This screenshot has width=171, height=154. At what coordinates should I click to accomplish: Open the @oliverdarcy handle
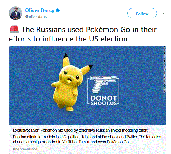[x=36, y=17]
